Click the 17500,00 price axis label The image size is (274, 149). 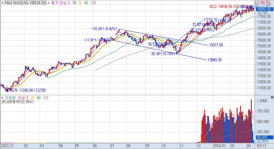(264, 16)
